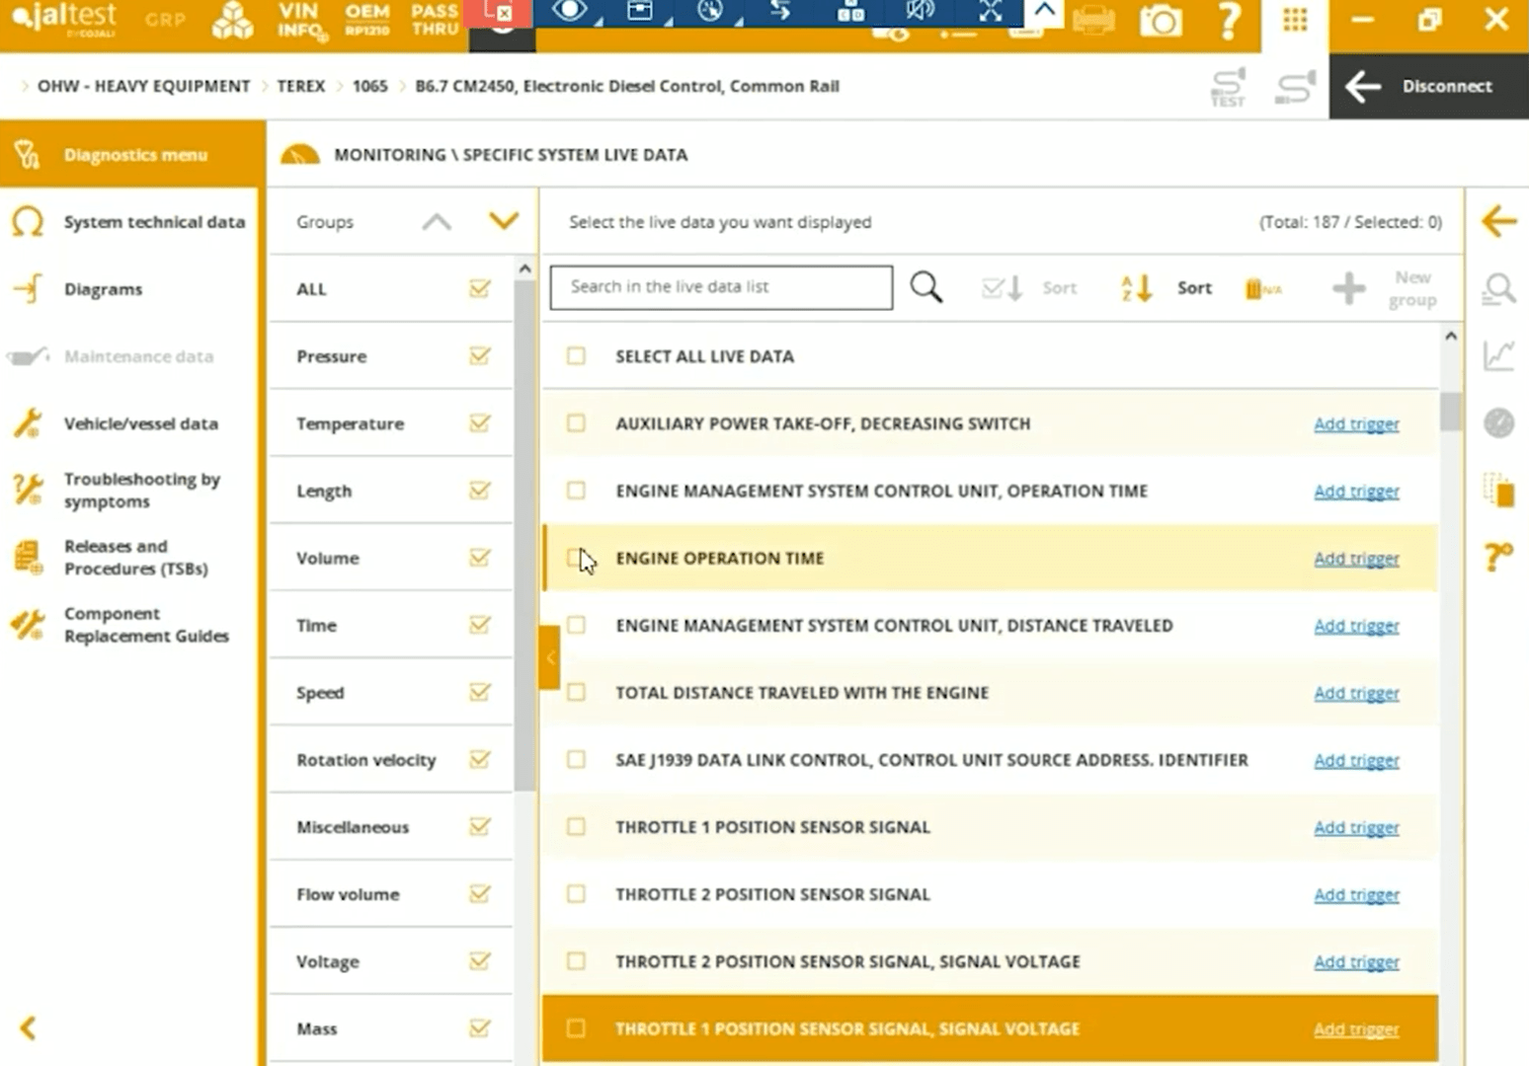Toggle the Rotation velocity group checkbox
Viewport: 1529px width, 1066px height.
click(480, 759)
